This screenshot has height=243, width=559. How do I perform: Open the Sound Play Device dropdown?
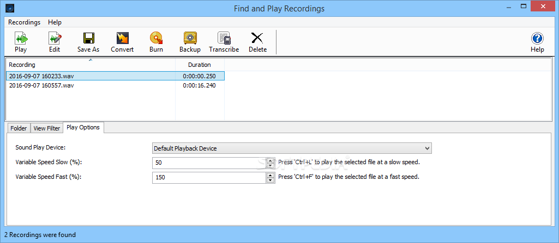[x=292, y=148]
